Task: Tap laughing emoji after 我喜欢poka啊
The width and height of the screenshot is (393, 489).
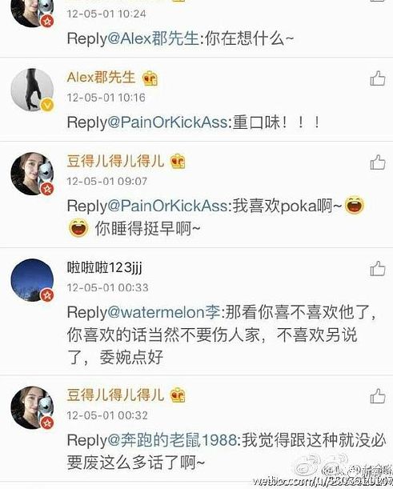Action: pos(355,205)
